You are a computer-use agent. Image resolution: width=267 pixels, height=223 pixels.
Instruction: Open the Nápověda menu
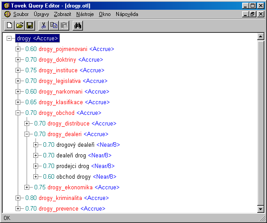pyautogui.click(x=127, y=14)
